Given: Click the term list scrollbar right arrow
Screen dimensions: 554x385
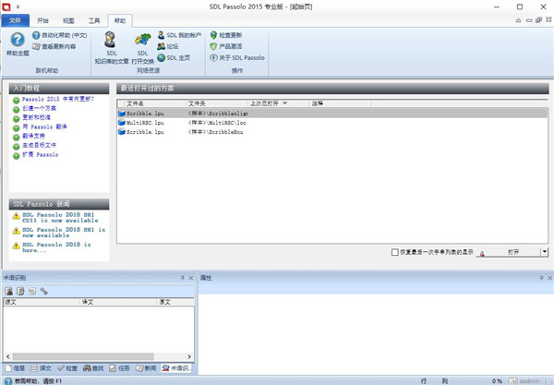Looking at the screenshot, I should coord(189,356).
